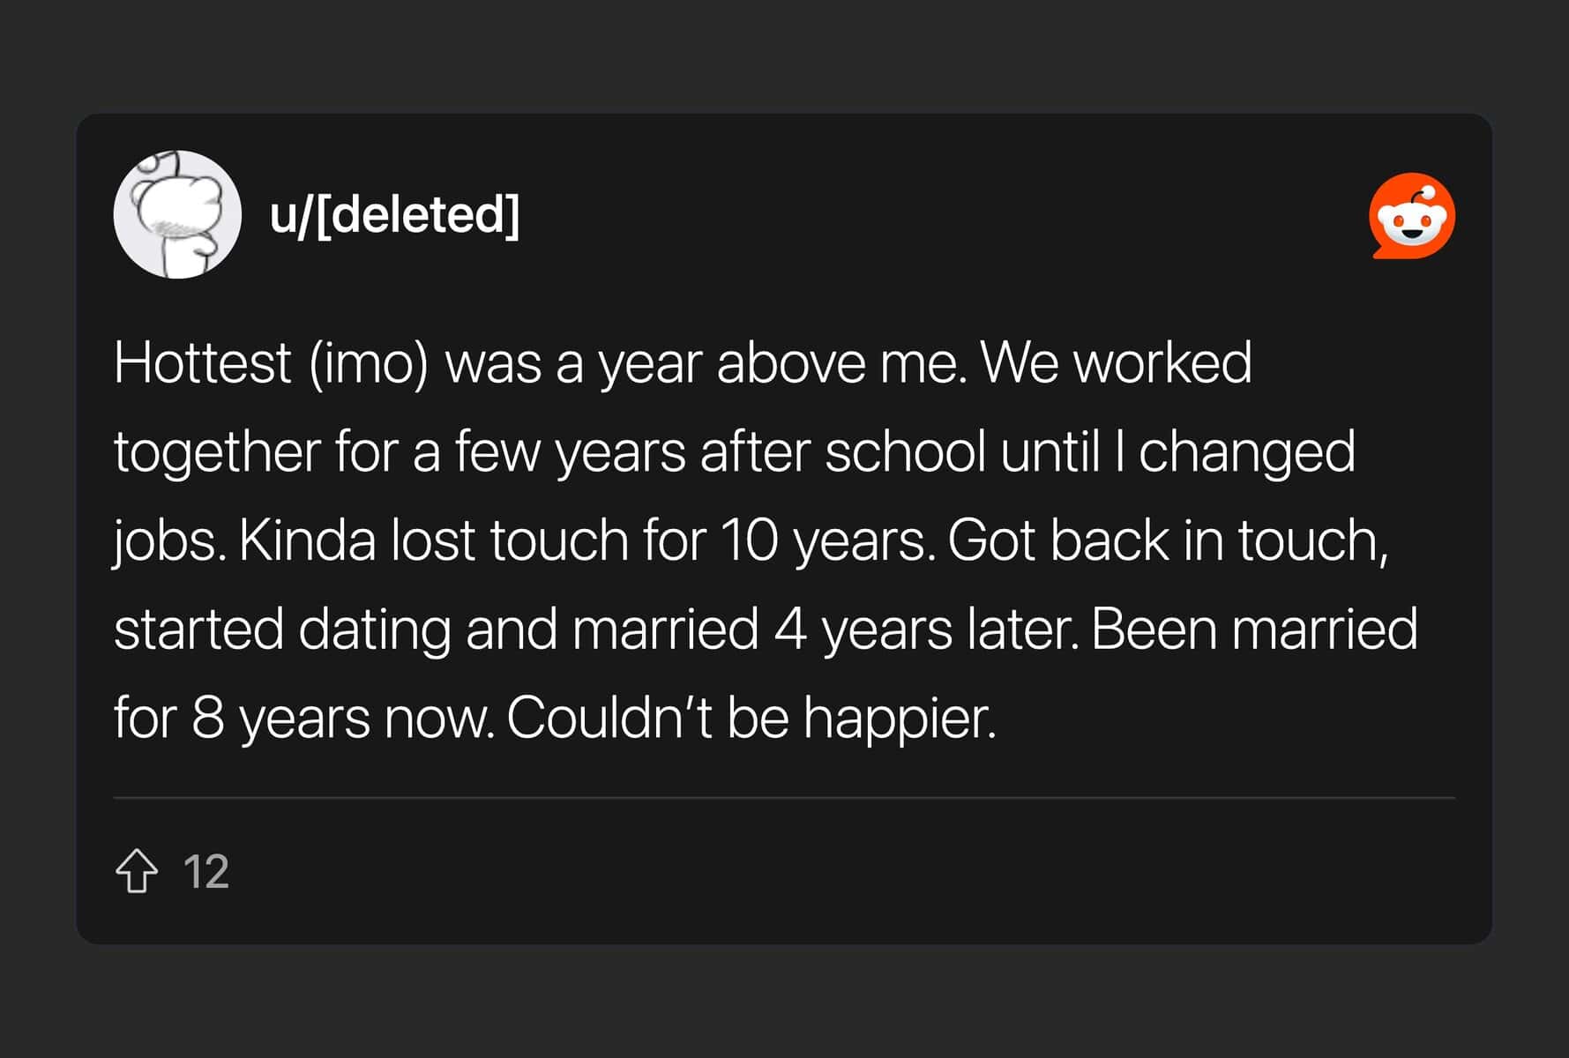Click the phrase "We worked" in first line

tap(1116, 362)
